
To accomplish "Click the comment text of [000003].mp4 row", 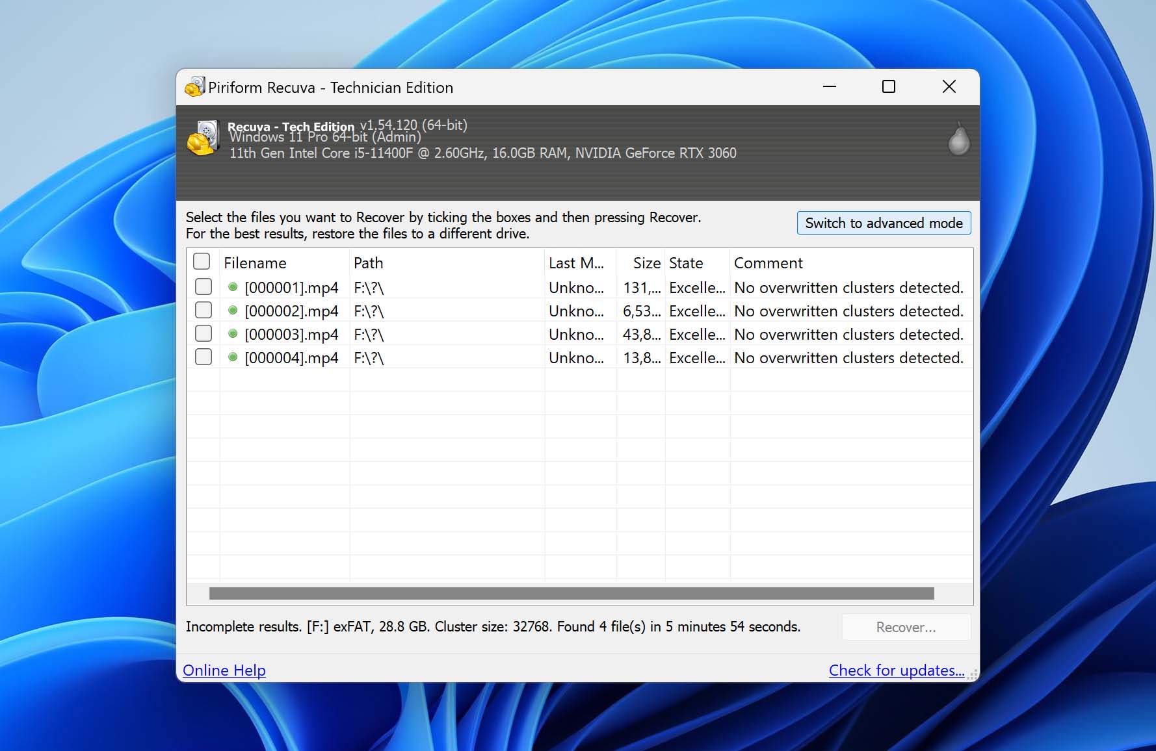I will pyautogui.click(x=848, y=334).
